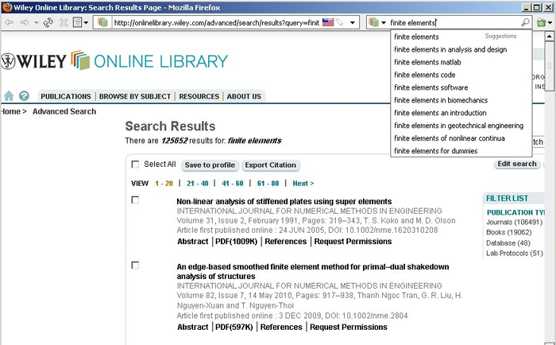Open the search engine selector dropdown
556x345 pixels.
click(x=377, y=22)
